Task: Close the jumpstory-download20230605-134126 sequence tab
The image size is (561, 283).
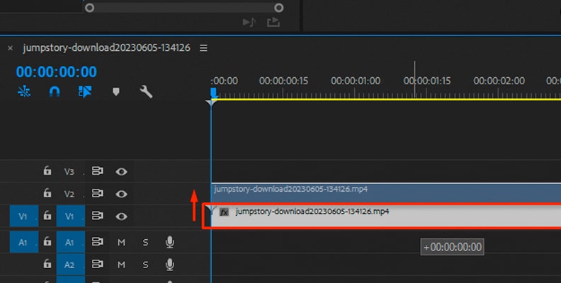Action: pos(11,48)
